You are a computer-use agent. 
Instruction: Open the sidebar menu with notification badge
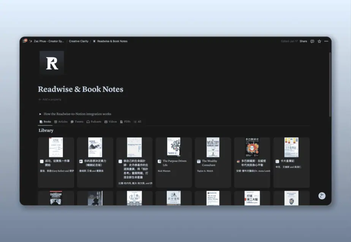pos(25,41)
